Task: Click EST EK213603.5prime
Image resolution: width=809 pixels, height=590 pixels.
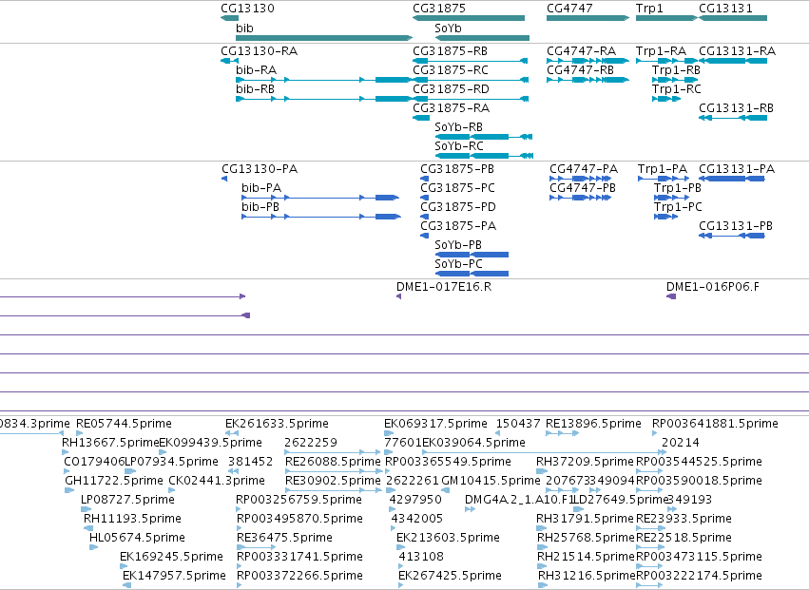Action: 400,547
